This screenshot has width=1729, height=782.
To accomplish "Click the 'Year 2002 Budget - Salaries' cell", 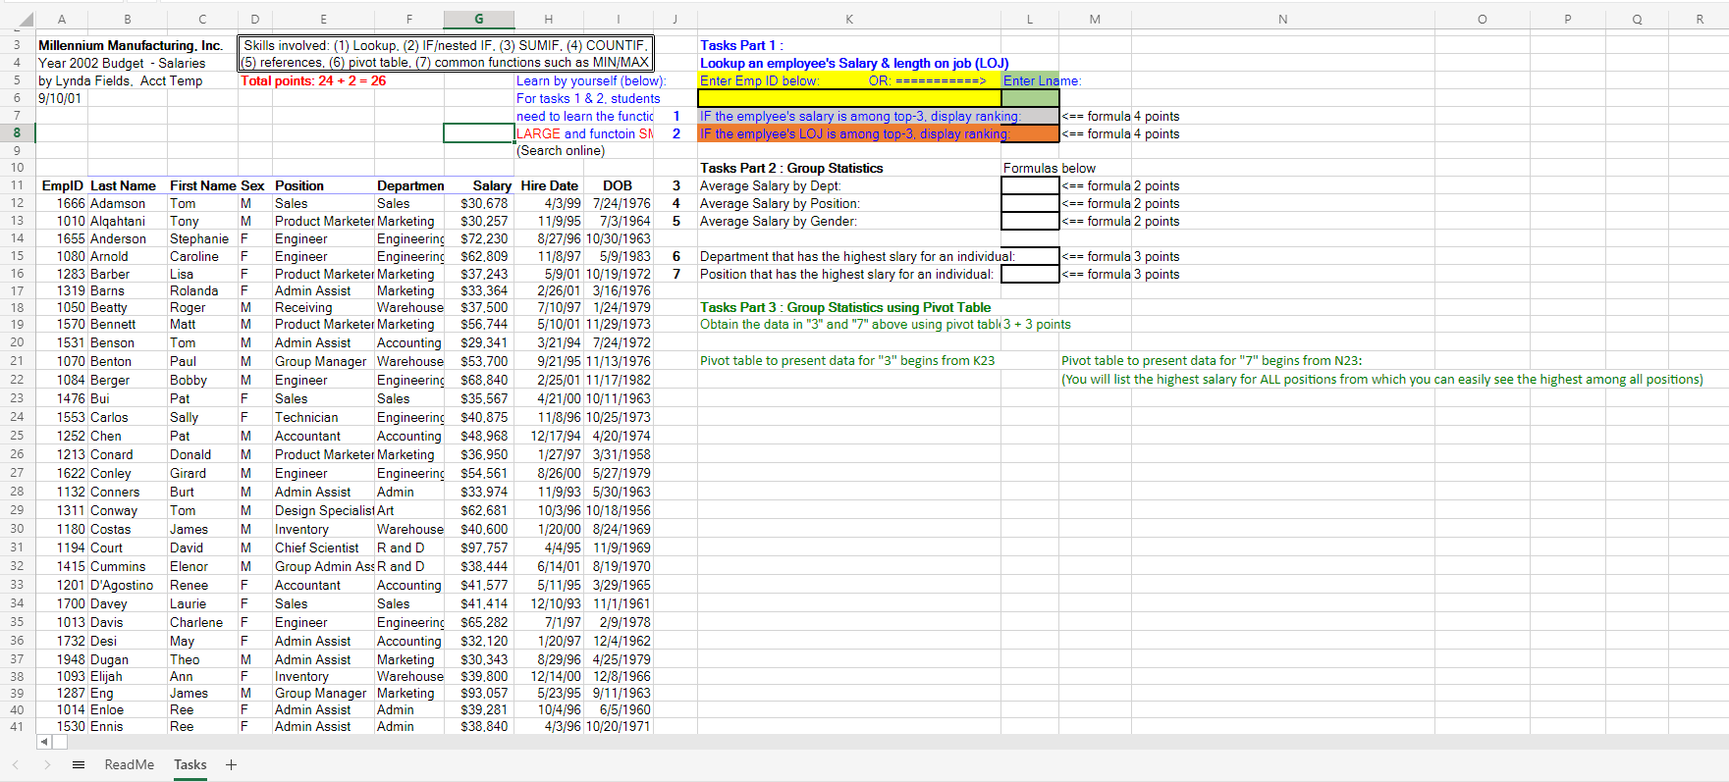I will pyautogui.click(x=122, y=63).
